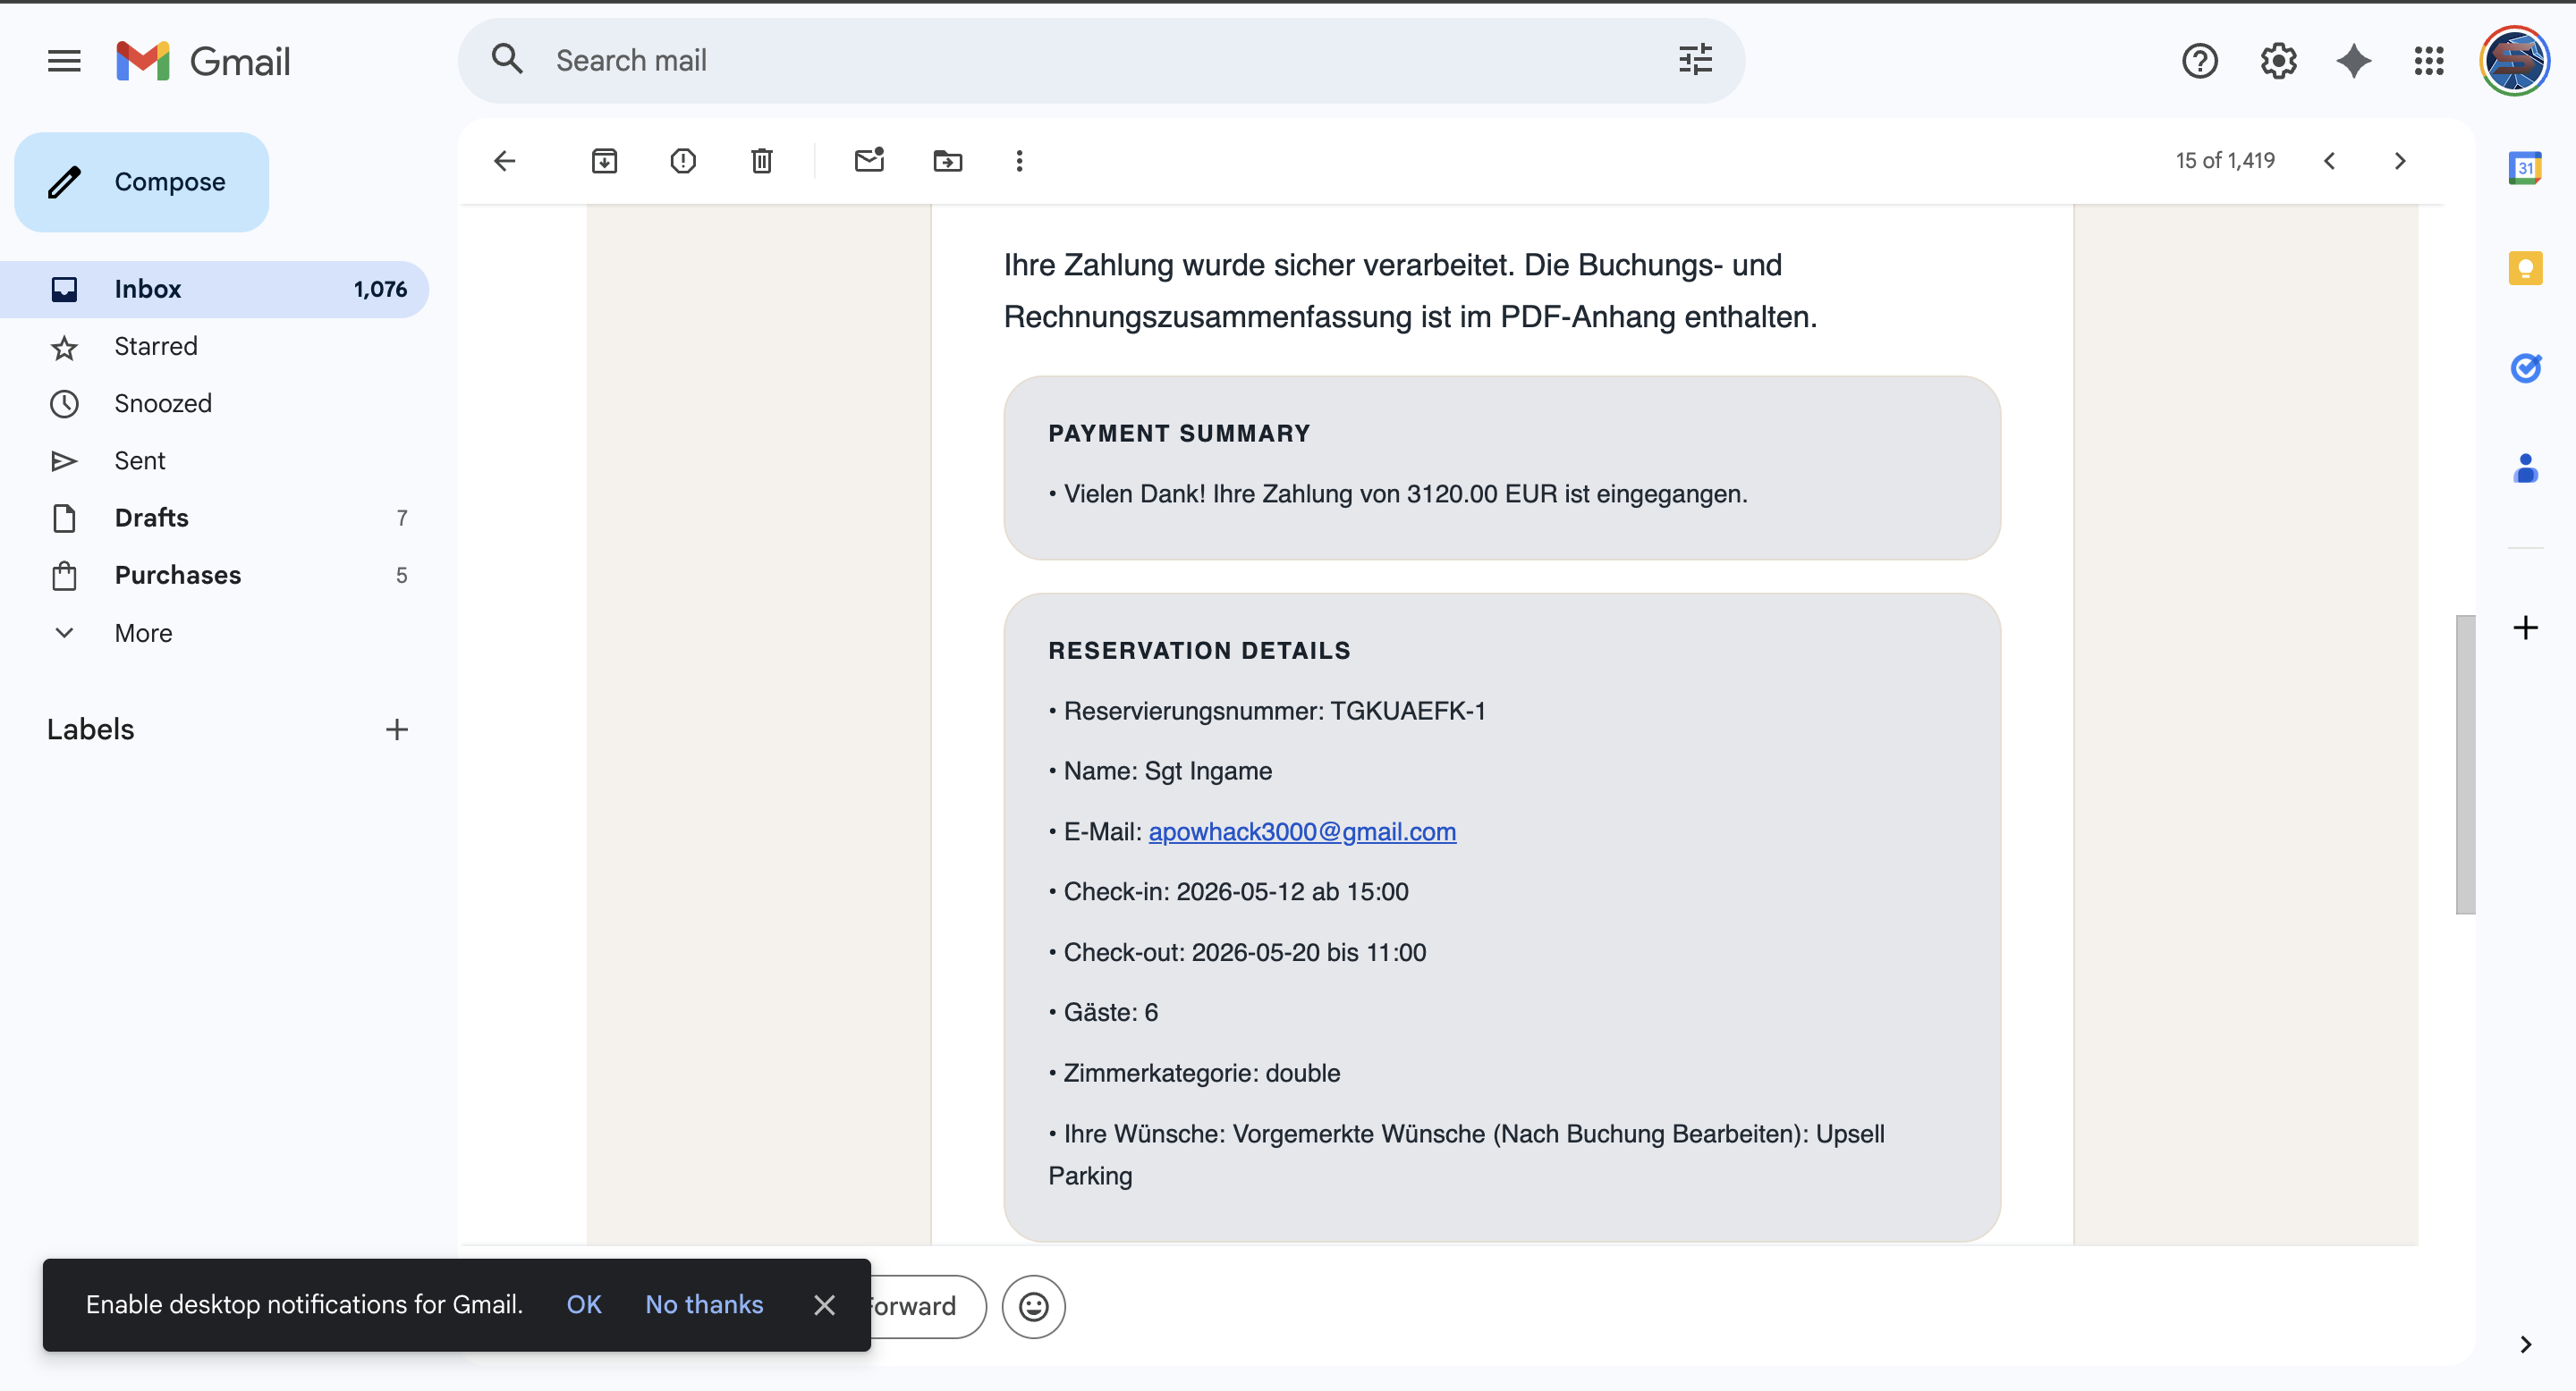2576x1391 pixels.
Task: Hide side panel chevron at bottom right
Action: (2524, 1344)
